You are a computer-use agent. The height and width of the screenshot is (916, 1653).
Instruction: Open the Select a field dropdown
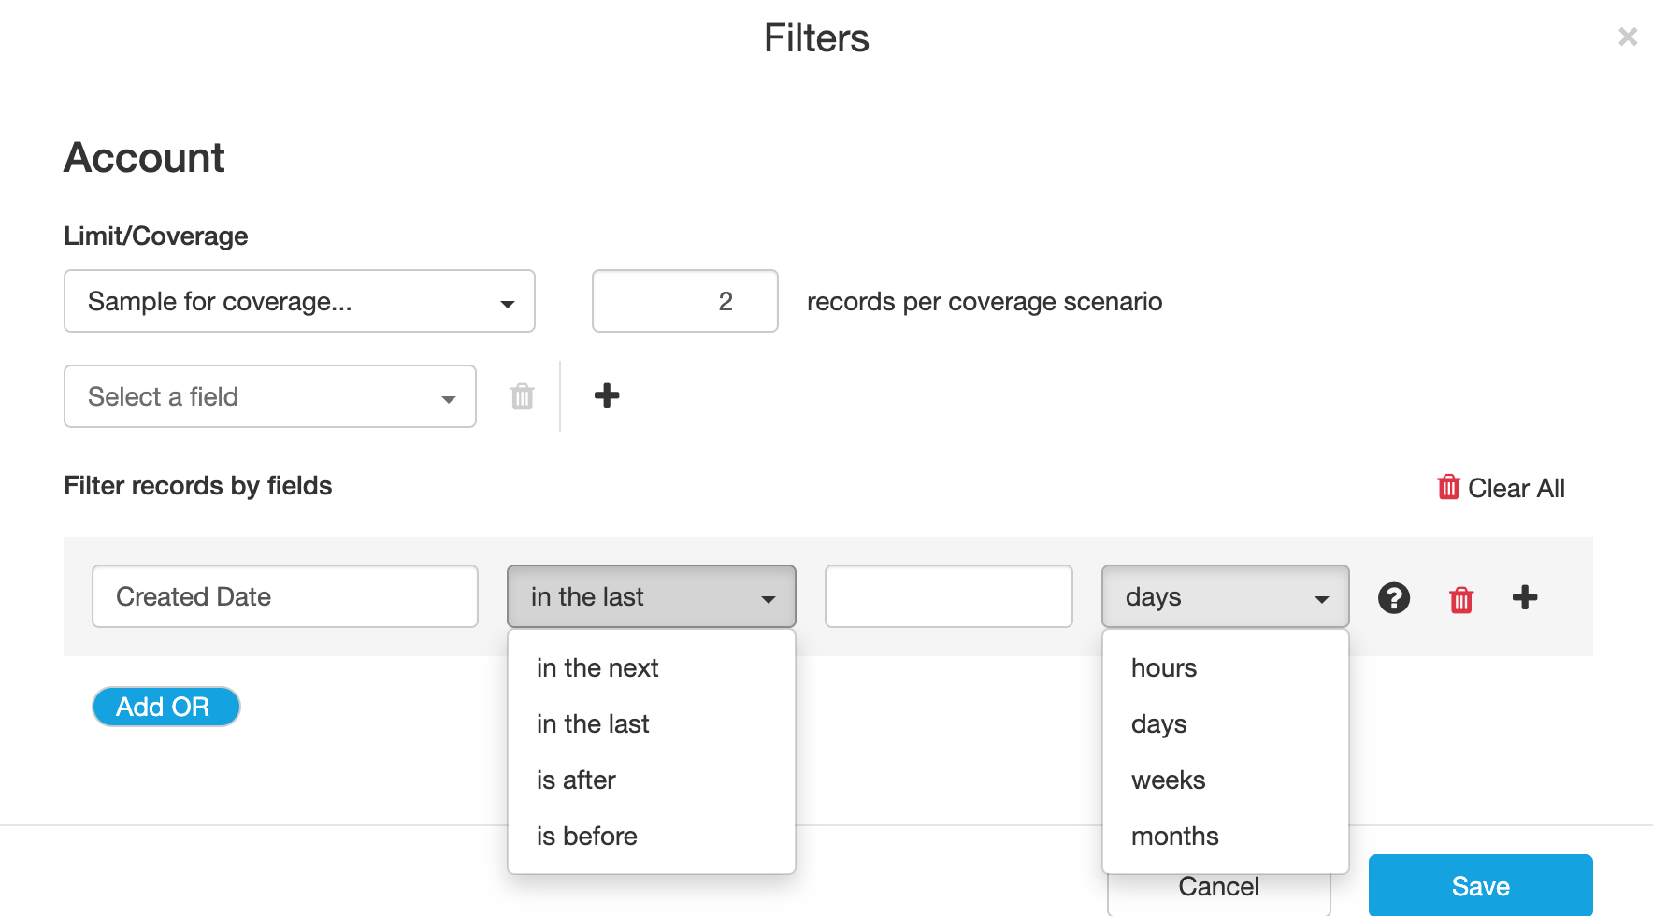pos(270,396)
